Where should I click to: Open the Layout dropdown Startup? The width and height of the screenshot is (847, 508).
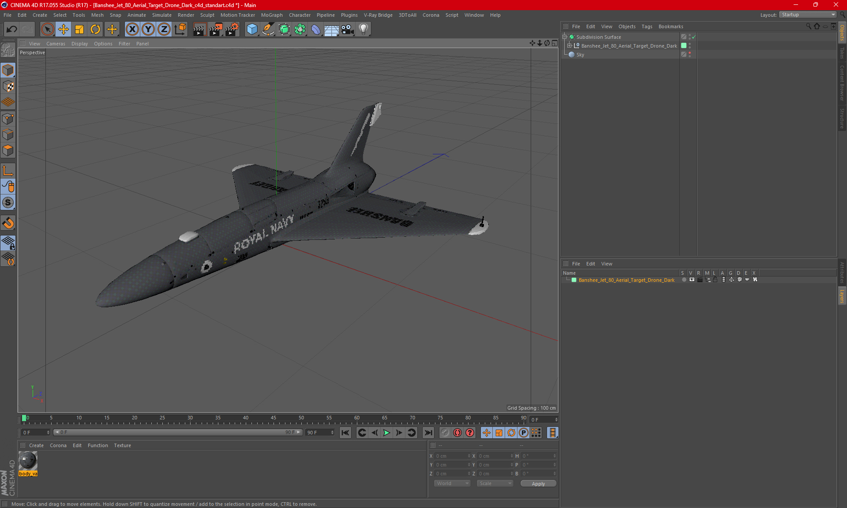pyautogui.click(x=808, y=15)
